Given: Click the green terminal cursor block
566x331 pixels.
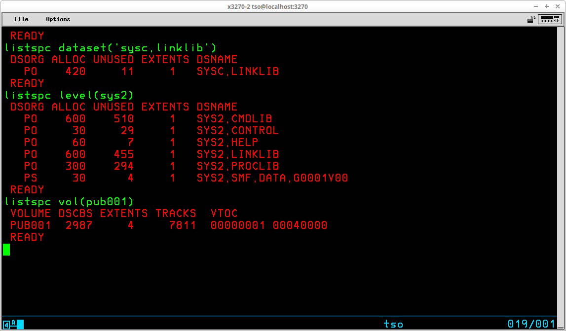Looking at the screenshot, I should pos(6,250).
